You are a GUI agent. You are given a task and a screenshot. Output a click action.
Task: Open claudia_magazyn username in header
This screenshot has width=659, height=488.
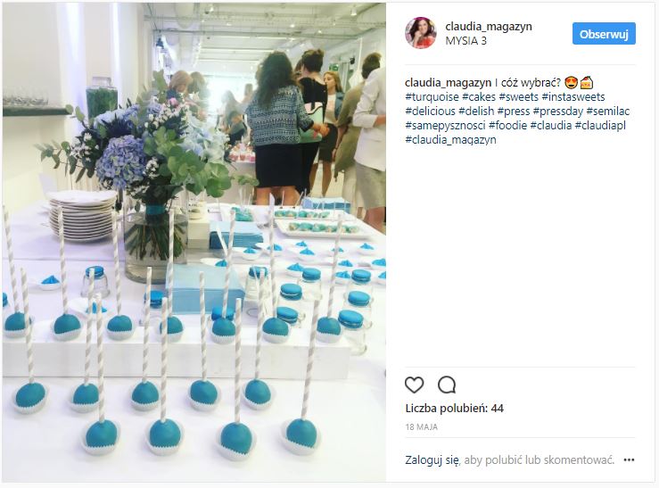[489, 27]
